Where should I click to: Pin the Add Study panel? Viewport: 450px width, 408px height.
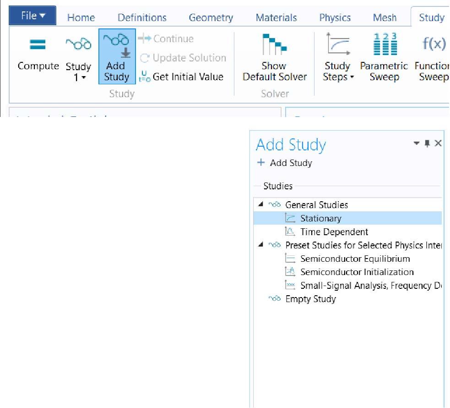pos(427,143)
